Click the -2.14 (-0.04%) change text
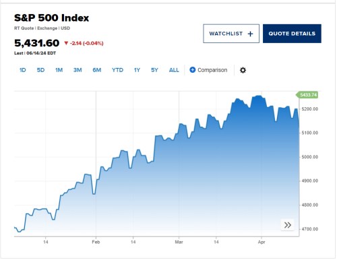337x260 pixels. (x=87, y=43)
